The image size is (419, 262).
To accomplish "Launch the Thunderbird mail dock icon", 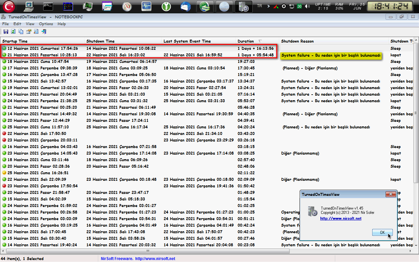I will [x=186, y=7].
